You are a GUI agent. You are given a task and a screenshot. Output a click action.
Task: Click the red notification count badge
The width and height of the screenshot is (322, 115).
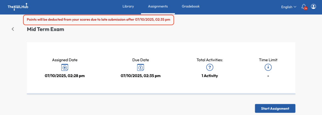click(306, 8)
